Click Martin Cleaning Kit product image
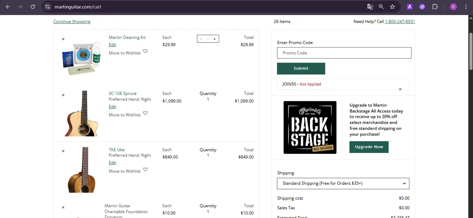Image resolution: width=473 pixels, height=218 pixels. pos(81,59)
